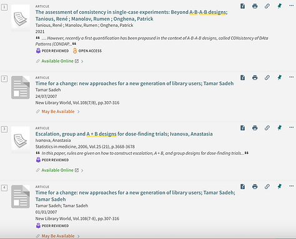The height and width of the screenshot is (239, 296).
Task: Pin the Ivanova dose-finding article
Action: click(x=280, y=128)
